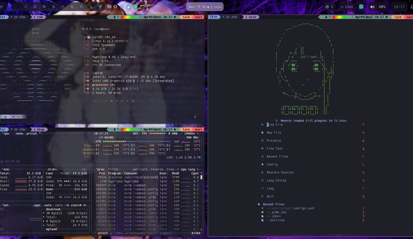The image size is (413, 239).
Task: Decrease btop update interval with minus before 2000ms
Action: pos(182,134)
